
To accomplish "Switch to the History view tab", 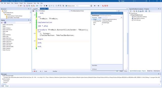I will click(x=126, y=71).
